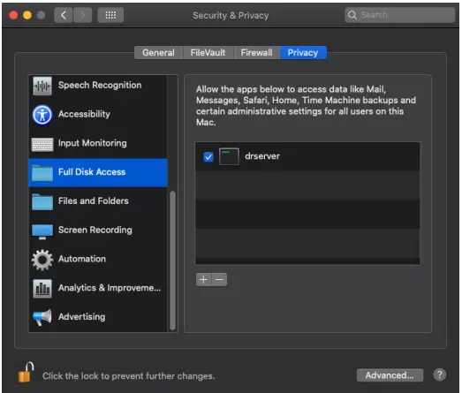
Task: Click the unlocked padlock icon
Action: point(26,372)
